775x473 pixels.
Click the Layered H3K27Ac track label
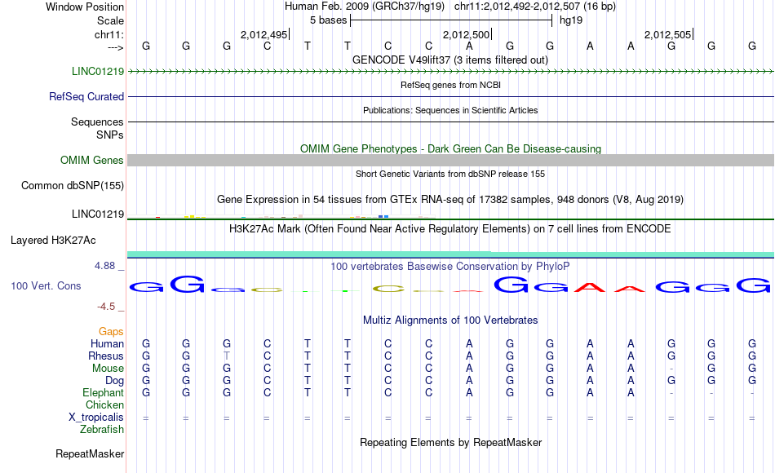(x=53, y=241)
